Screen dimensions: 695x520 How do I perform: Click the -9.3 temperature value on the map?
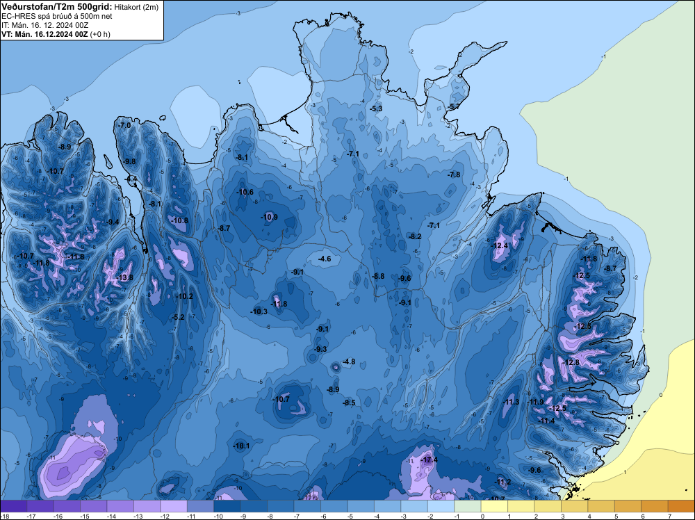[320, 349]
